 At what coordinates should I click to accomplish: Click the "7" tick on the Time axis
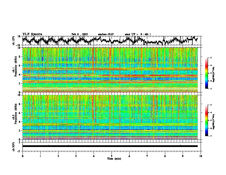coord(147,156)
